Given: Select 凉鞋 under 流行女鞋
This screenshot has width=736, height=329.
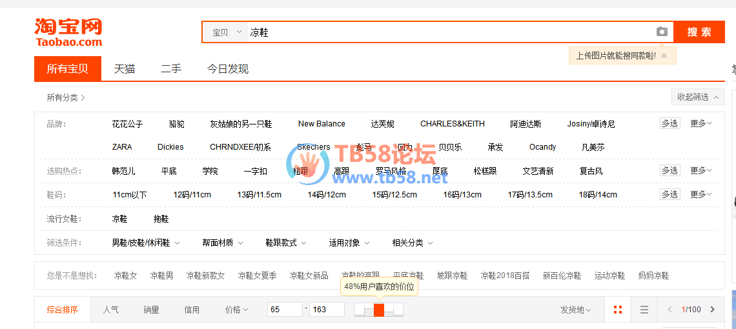Looking at the screenshot, I should (x=119, y=219).
